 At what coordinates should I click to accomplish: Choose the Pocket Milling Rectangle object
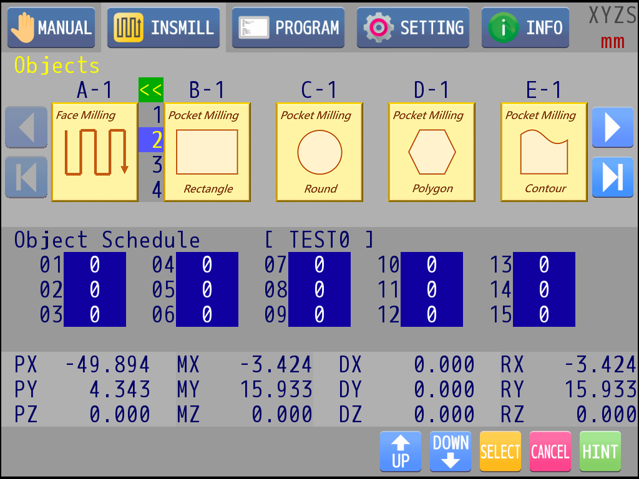point(207,152)
